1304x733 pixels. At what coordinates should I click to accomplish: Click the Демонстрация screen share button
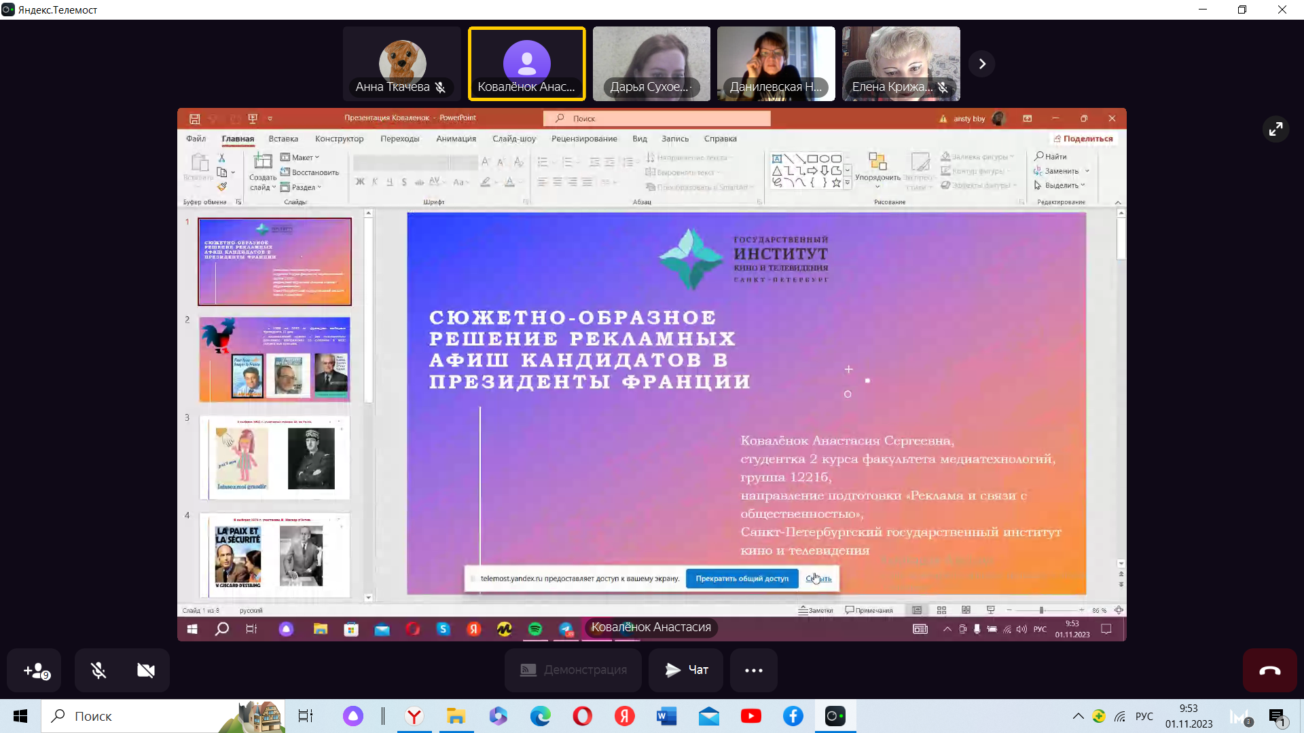point(573,671)
